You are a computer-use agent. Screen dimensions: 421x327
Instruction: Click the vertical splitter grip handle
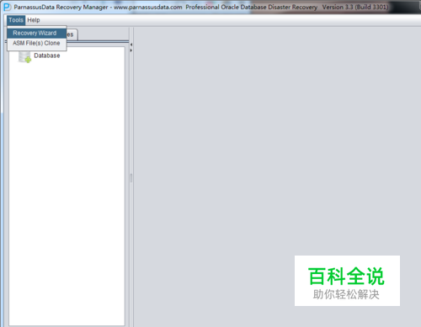tap(131, 178)
